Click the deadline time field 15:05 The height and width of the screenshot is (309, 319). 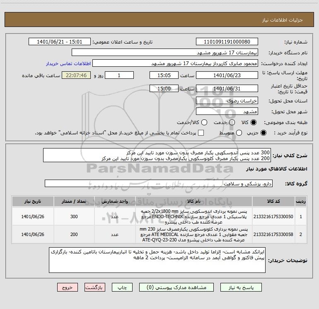tap(164, 75)
